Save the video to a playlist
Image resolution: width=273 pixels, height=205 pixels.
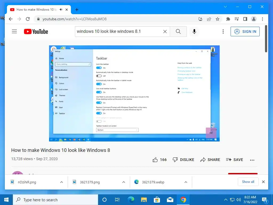click(x=234, y=160)
